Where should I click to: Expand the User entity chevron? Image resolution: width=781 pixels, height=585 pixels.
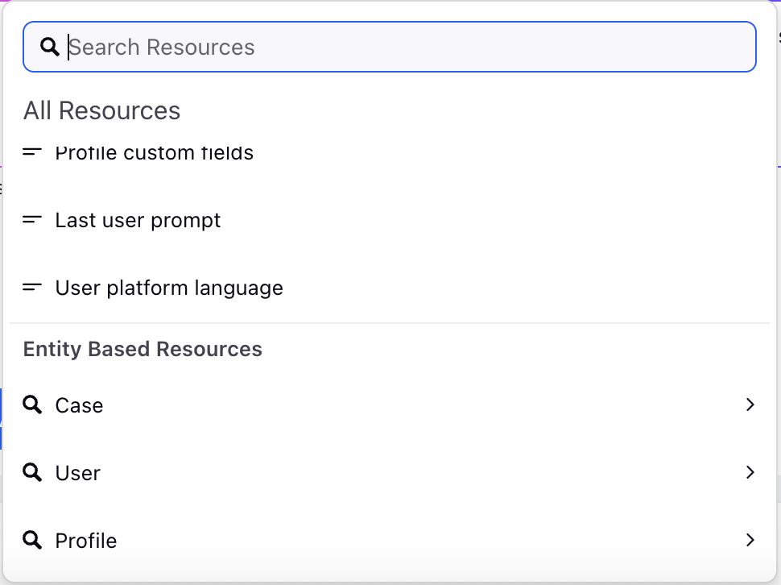point(750,472)
